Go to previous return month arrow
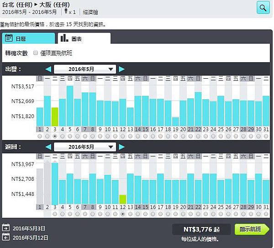The image size is (274, 248). [x=48, y=147]
